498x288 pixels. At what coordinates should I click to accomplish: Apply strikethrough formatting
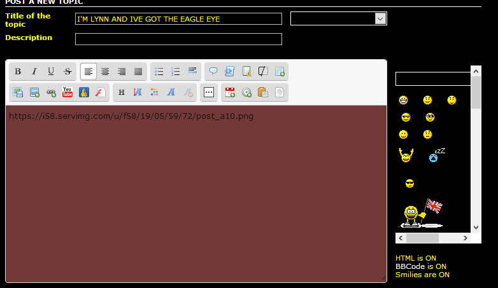(x=68, y=71)
